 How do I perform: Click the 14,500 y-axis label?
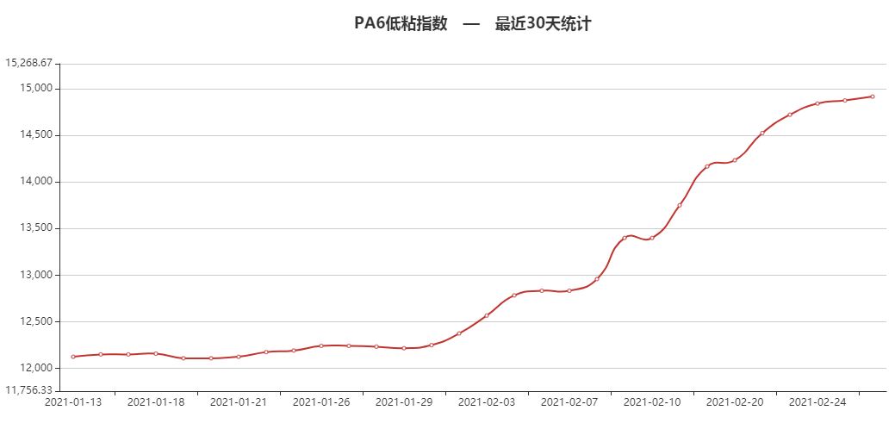(38, 135)
